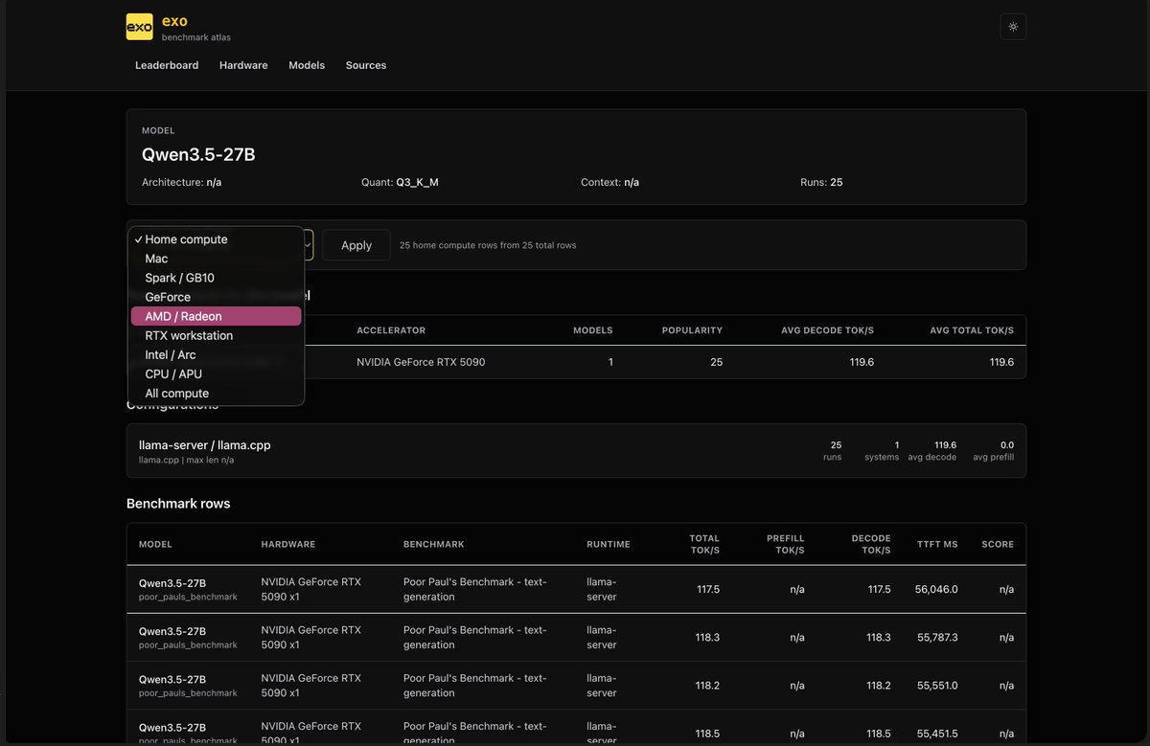Click the MODELS column header in hardware table
The image size is (1150, 746).
[x=592, y=330]
